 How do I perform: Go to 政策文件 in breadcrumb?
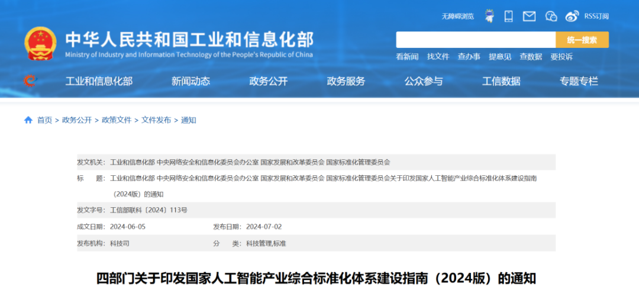coord(117,120)
